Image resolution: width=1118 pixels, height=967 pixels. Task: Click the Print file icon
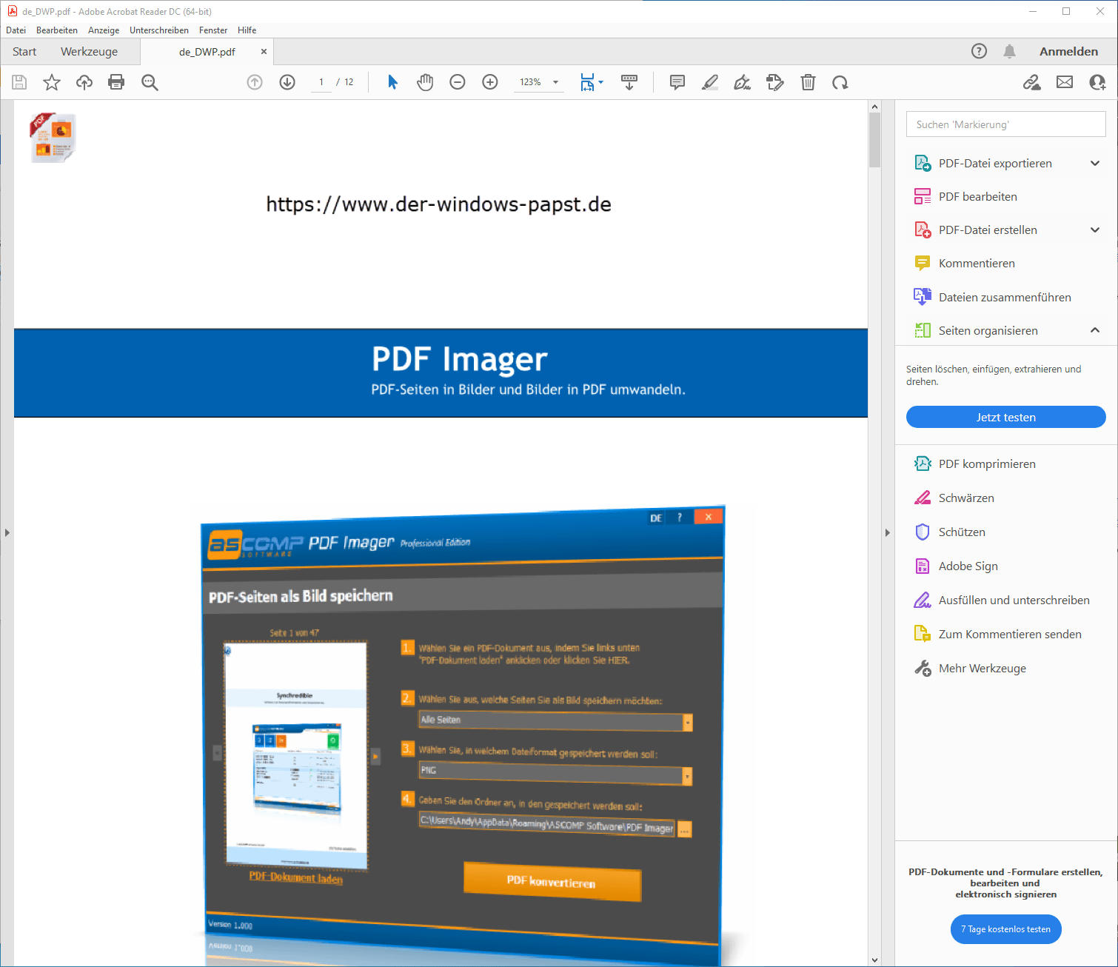point(116,82)
